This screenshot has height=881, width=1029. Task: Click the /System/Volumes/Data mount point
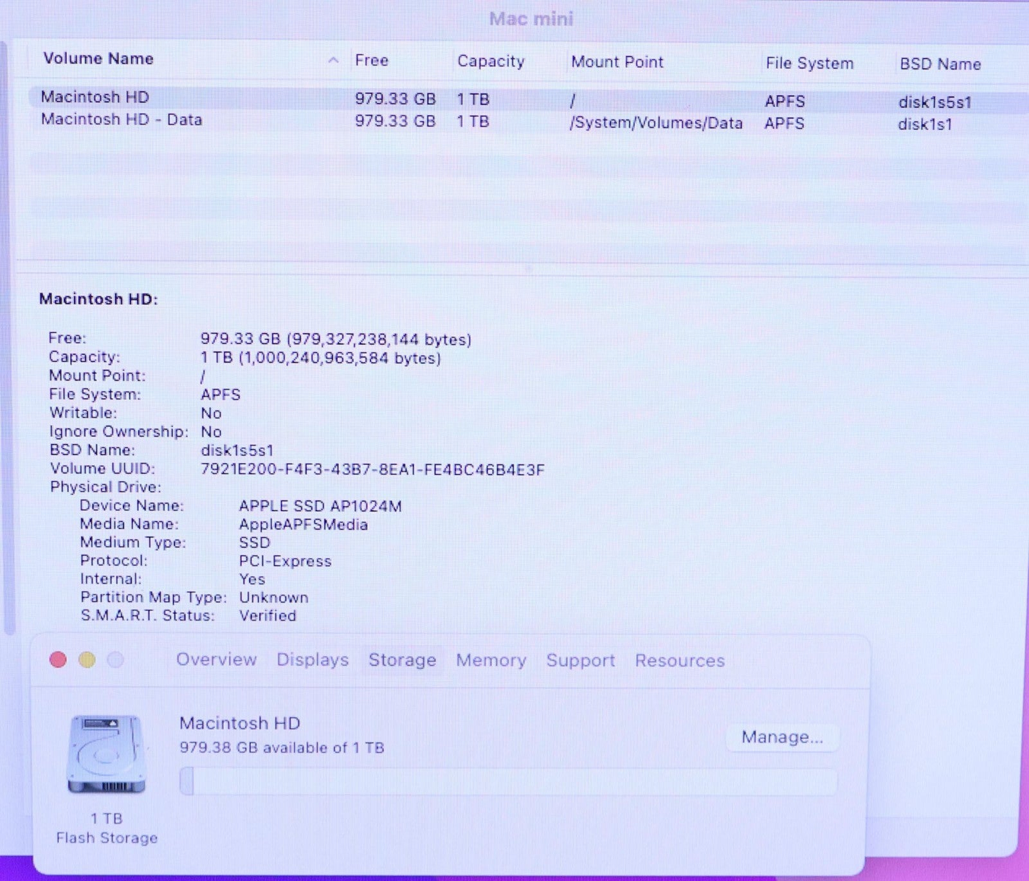pyautogui.click(x=656, y=123)
